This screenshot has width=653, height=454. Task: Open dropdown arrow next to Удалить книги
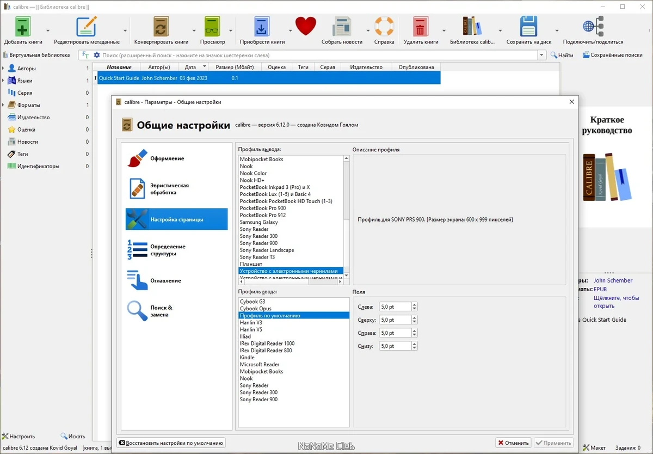coord(444,30)
